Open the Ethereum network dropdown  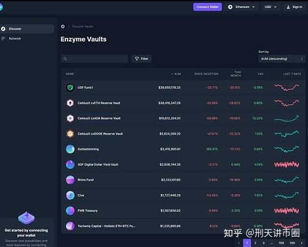(x=242, y=7)
